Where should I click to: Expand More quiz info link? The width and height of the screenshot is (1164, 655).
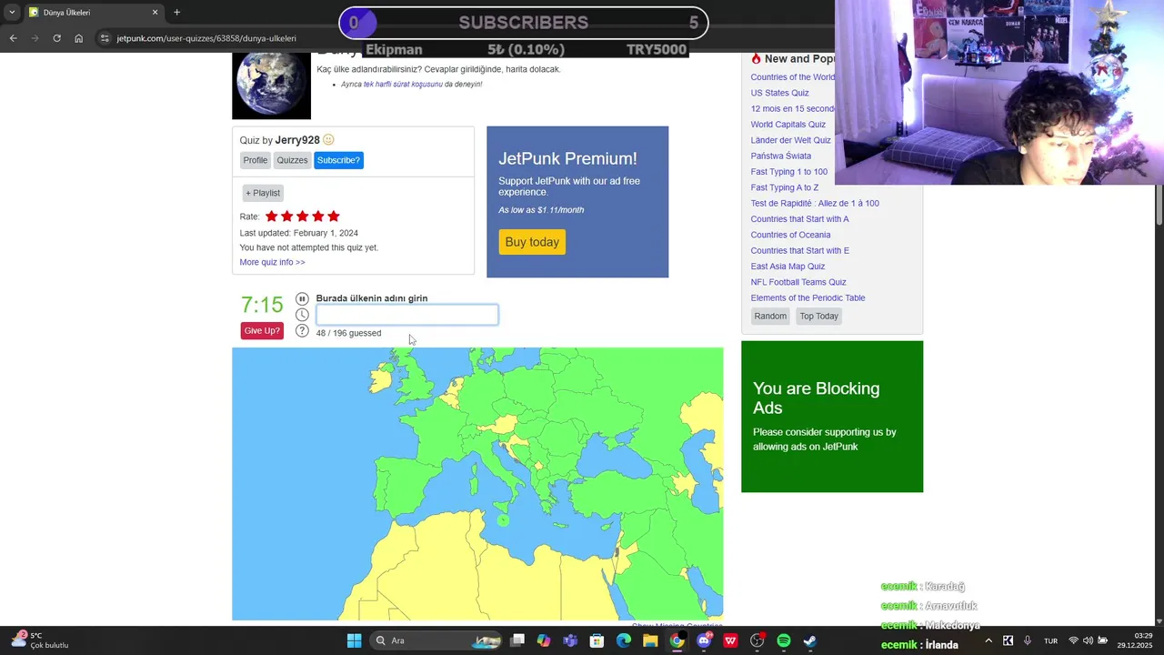272,262
